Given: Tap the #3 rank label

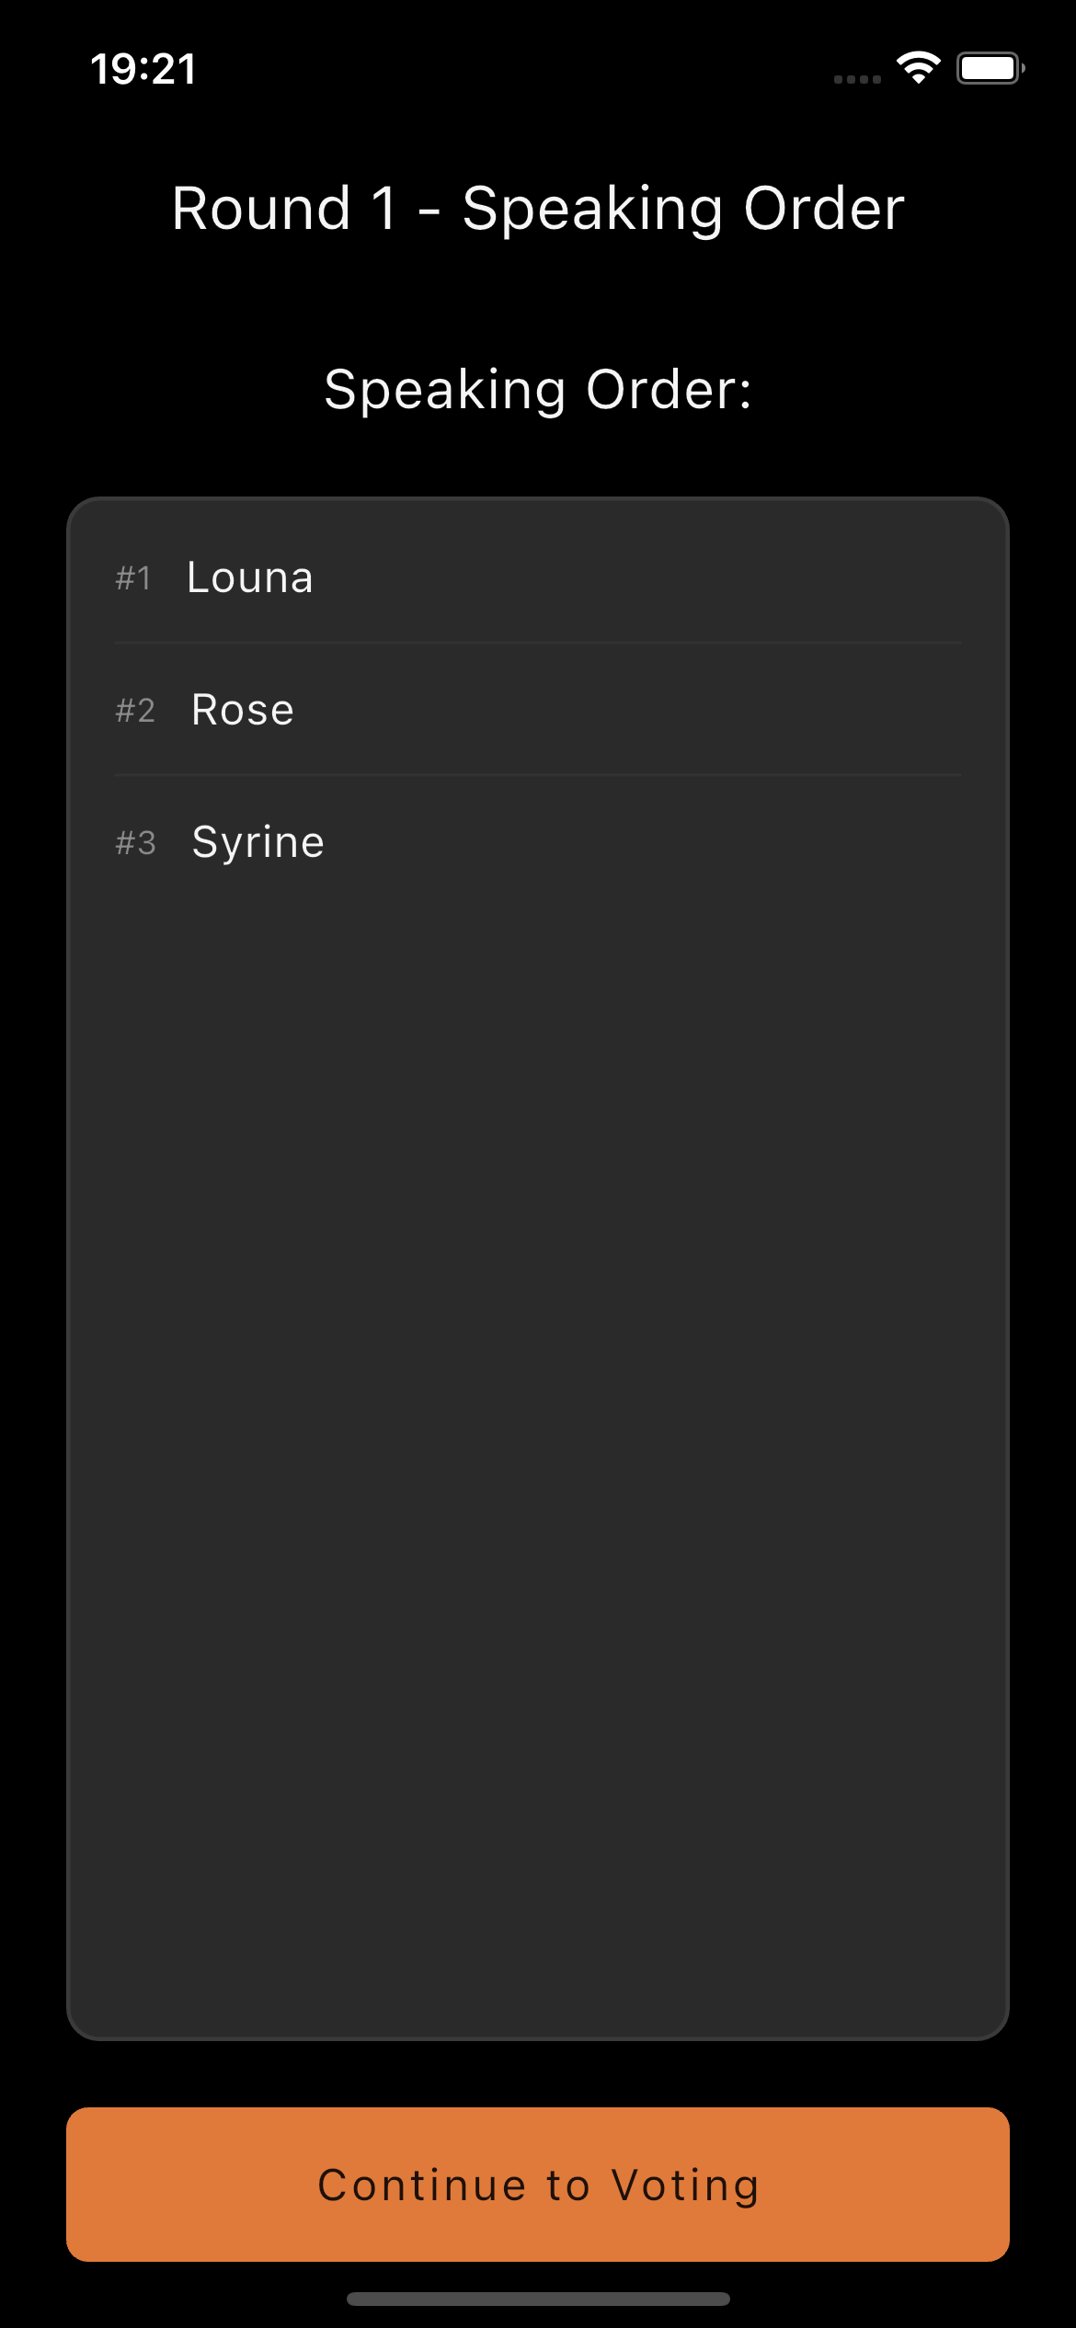Looking at the screenshot, I should [135, 843].
